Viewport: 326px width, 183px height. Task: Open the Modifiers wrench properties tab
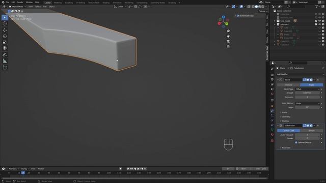tap(272, 111)
